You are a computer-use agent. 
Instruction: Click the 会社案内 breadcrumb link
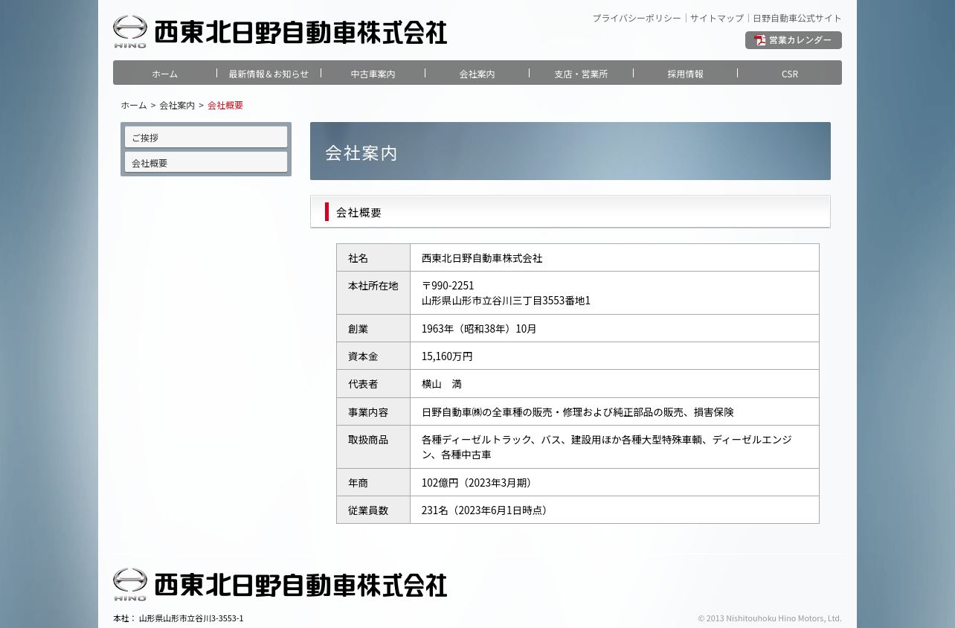[177, 105]
